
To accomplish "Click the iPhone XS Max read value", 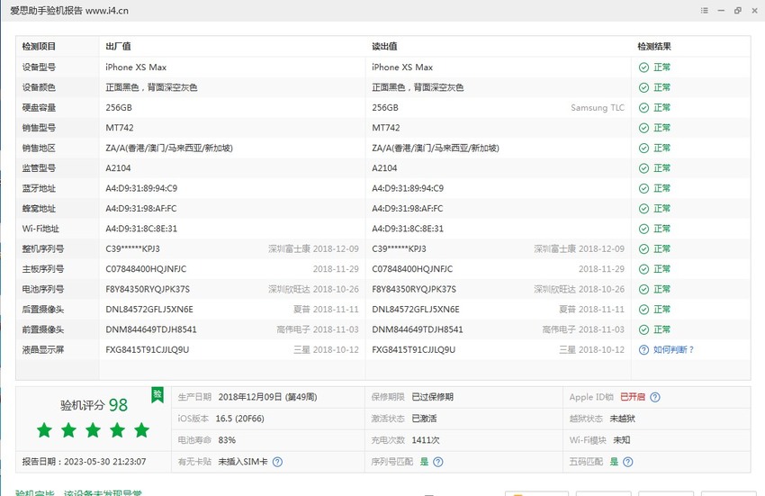I will tap(402, 68).
